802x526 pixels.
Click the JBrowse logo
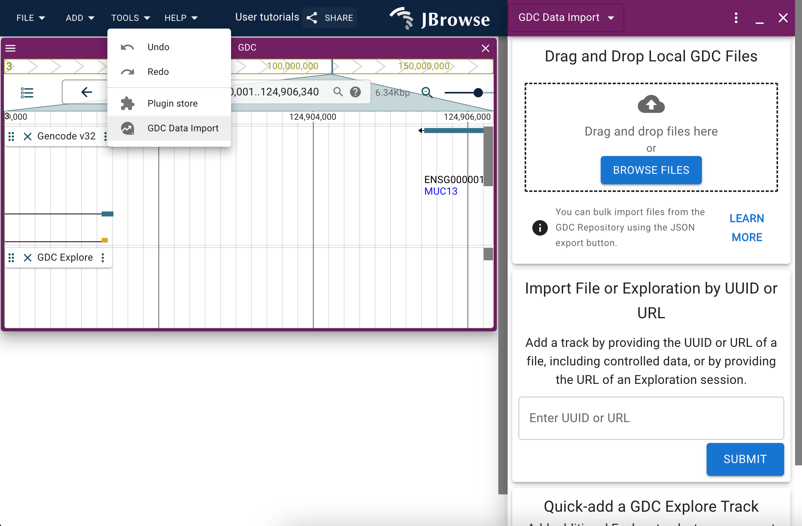click(x=440, y=18)
